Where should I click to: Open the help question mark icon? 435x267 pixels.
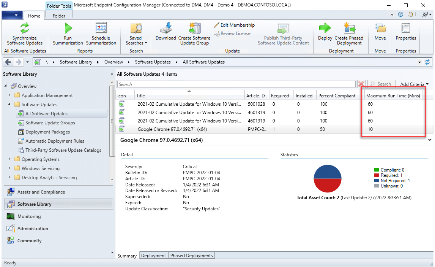[x=400, y=14]
